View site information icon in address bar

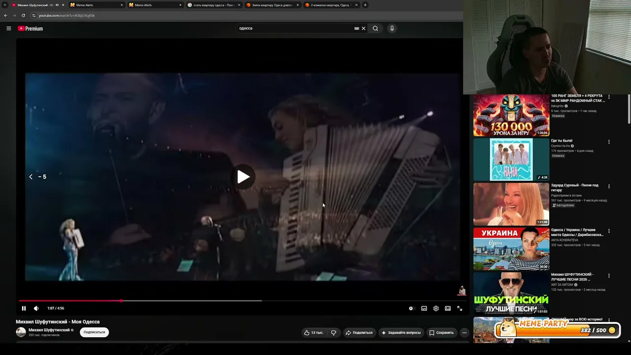(x=34, y=15)
